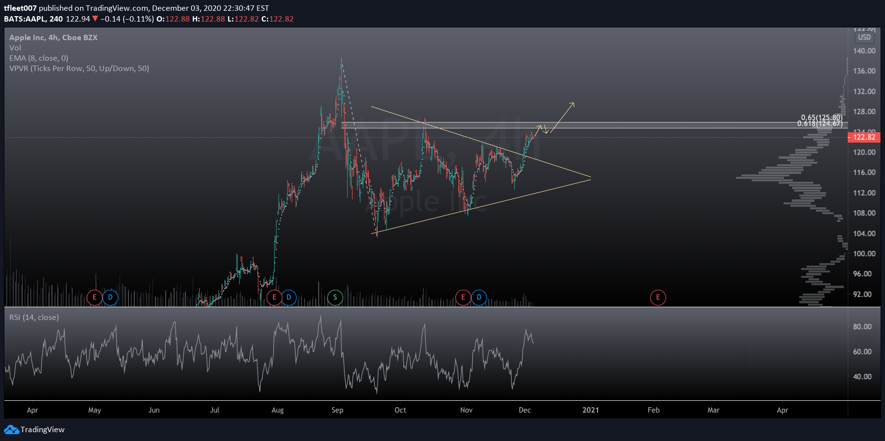Click the 92.00 price axis label
Viewport: 885px width, 441px height.
pyautogui.click(x=862, y=294)
